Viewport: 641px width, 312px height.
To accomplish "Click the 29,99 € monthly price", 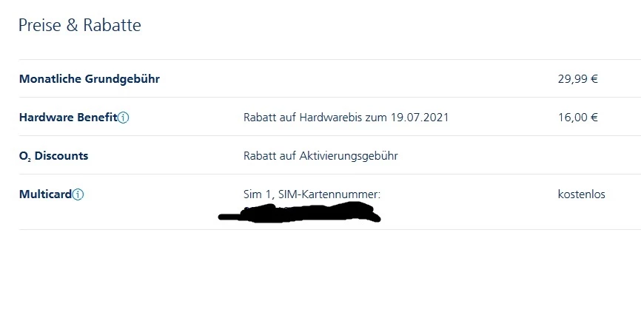I will click(577, 79).
